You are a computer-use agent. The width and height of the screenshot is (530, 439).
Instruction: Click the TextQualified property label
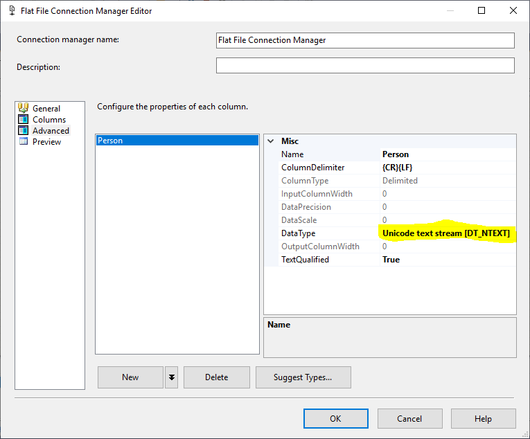point(305,260)
